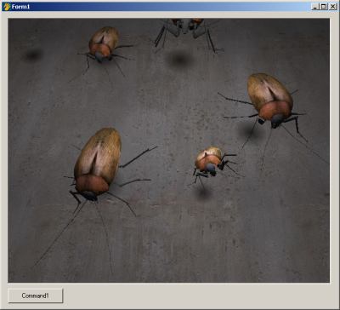Click the shadow beside the right cockroach's head
This screenshot has width=340, height=310.
click(x=249, y=129)
